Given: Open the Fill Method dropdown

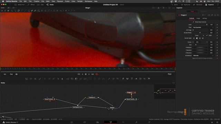Looking at the screenshot, I should point(203,56).
